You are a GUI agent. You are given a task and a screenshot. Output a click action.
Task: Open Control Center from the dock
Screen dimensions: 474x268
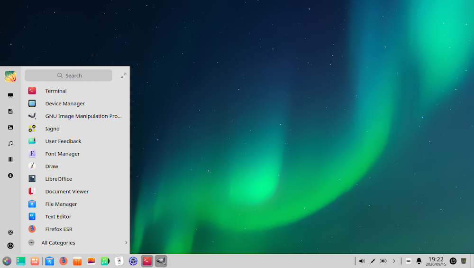pyautogui.click(x=133, y=261)
